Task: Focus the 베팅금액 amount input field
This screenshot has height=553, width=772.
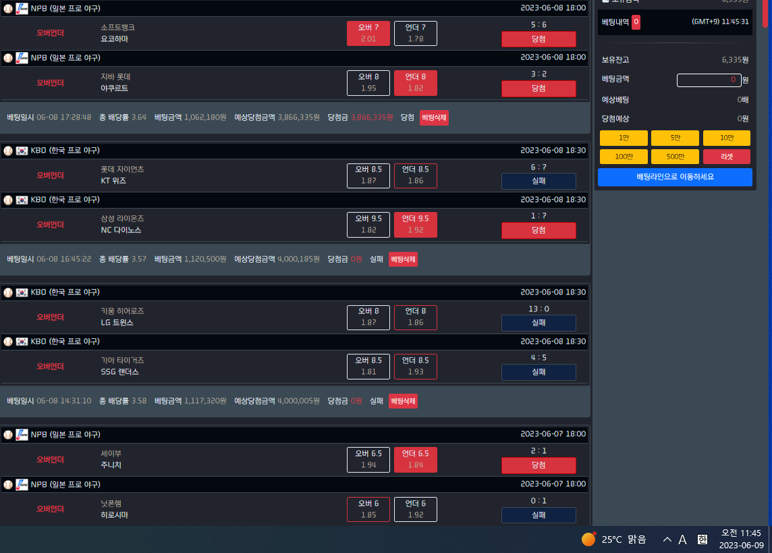Action: pyautogui.click(x=709, y=80)
